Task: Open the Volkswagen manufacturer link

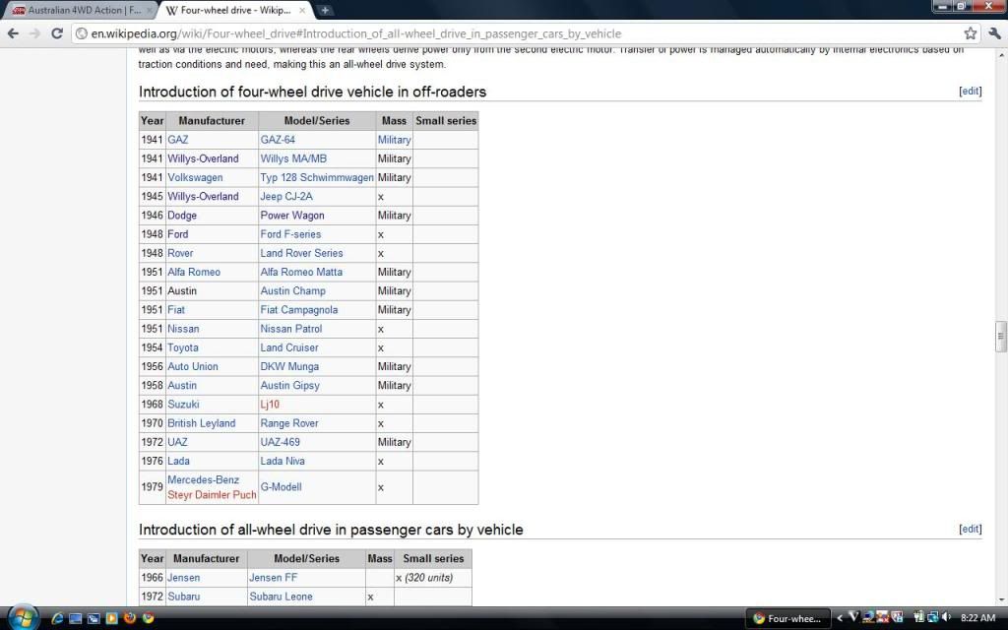Action: 195,177
